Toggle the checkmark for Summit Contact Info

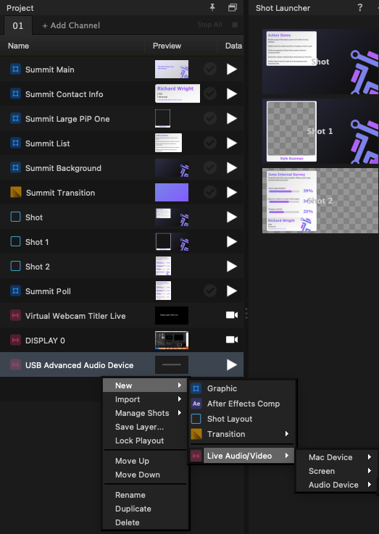[210, 93]
